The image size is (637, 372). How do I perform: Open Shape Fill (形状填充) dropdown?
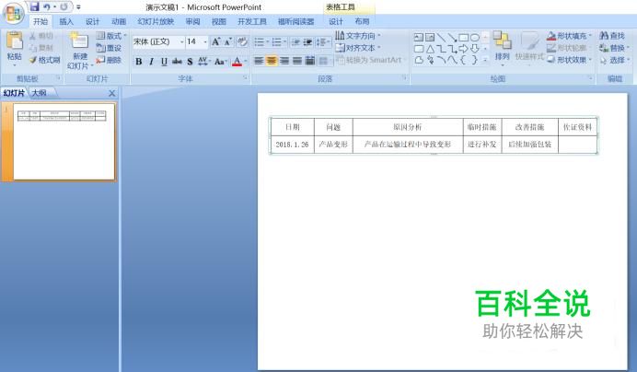[569, 36]
